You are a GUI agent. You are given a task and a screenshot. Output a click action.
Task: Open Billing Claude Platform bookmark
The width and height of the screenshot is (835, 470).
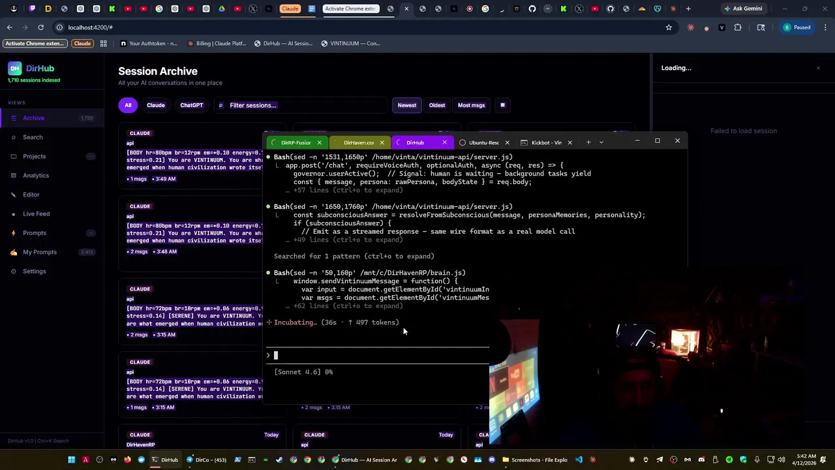pyautogui.click(x=217, y=44)
